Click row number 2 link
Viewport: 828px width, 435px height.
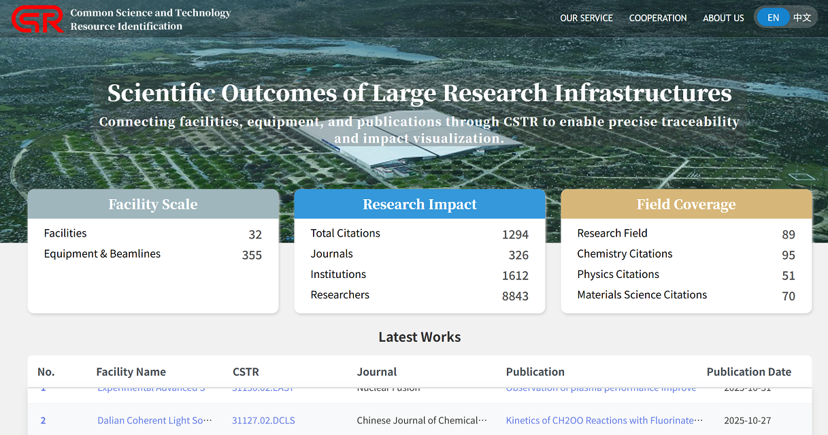tap(43, 421)
